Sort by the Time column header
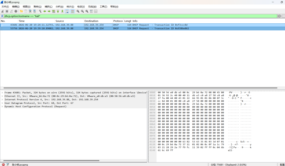This screenshot has height=166, width=285. coord(36,21)
